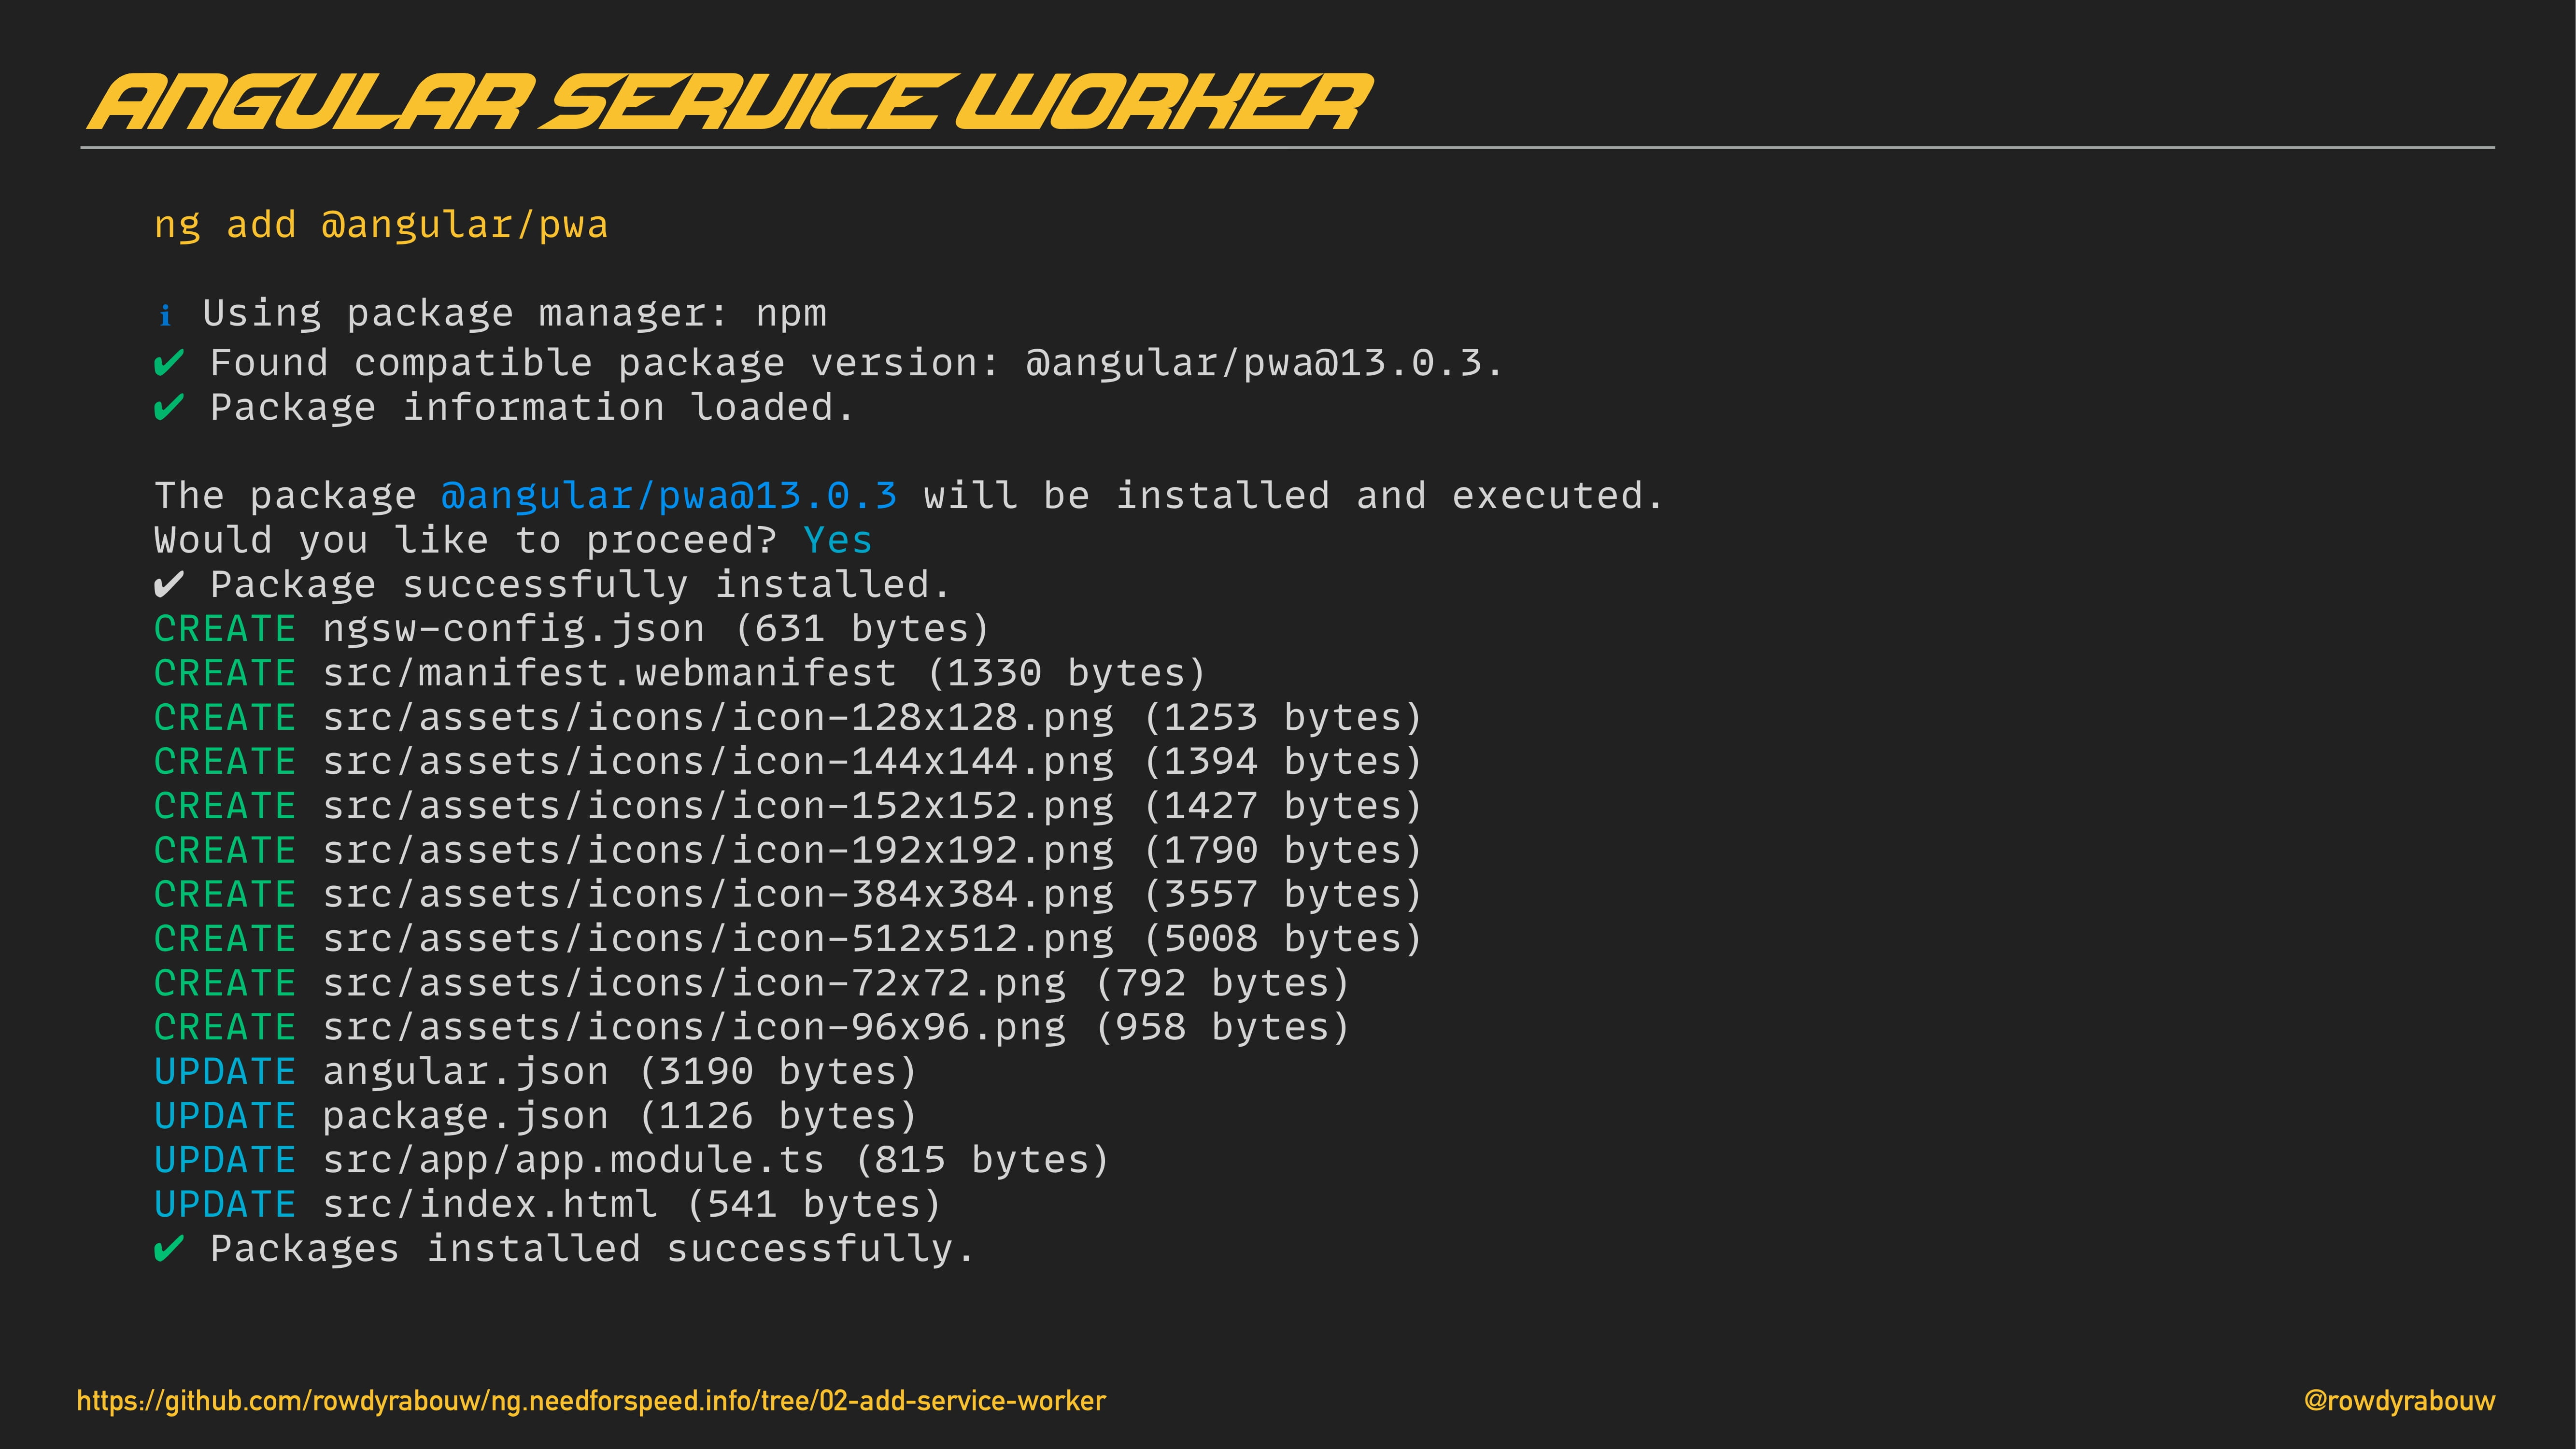Click the Angular Service Worker title
The height and width of the screenshot is (1449, 2576).
[x=731, y=102]
